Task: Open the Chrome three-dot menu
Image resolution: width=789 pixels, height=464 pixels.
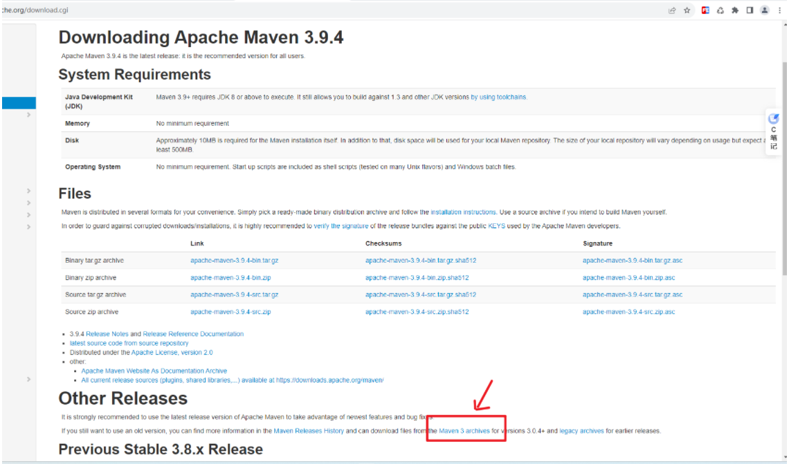Action: [780, 10]
